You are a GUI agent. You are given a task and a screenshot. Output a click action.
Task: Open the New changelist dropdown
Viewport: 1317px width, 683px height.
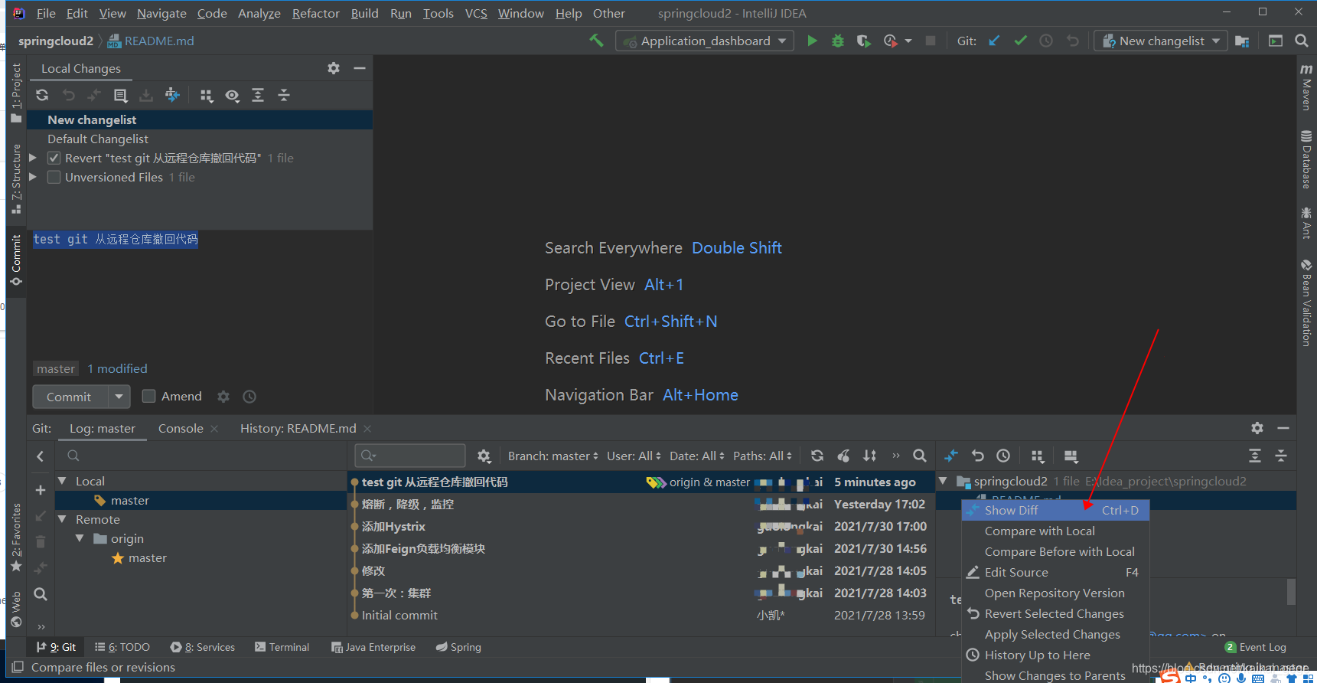(x=1161, y=41)
